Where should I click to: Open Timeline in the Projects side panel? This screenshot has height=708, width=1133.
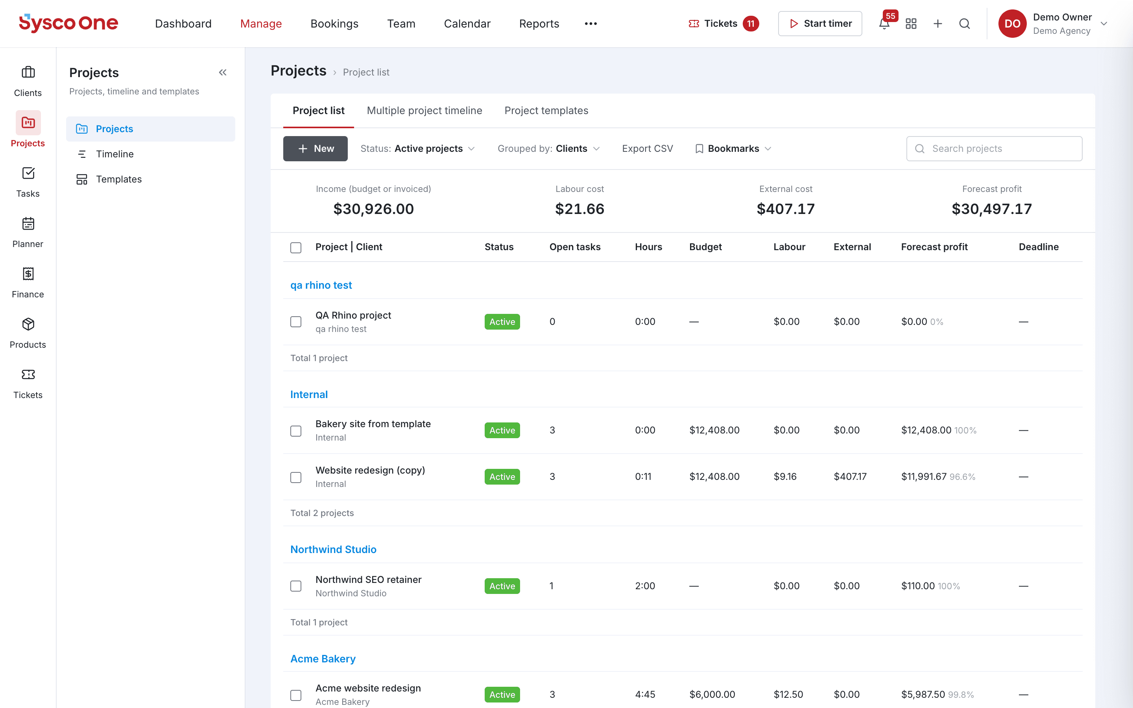151,154
